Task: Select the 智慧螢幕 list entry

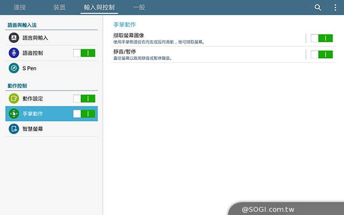Action: 51,128
